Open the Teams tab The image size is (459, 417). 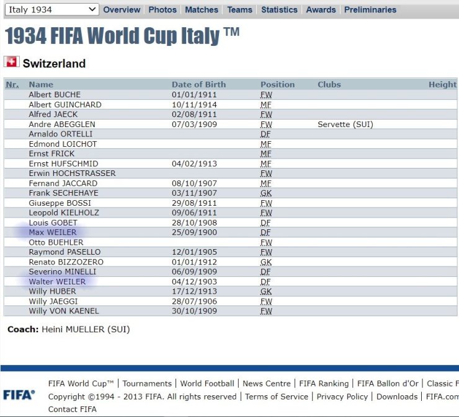click(x=239, y=10)
